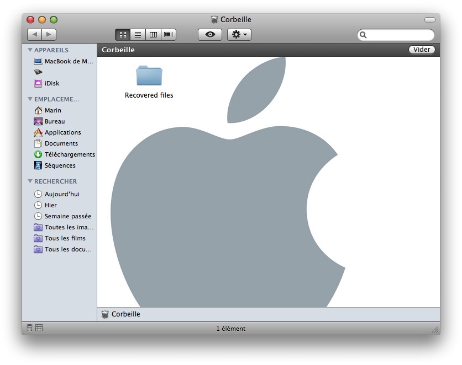
Task: Collapse the APPAREILS section
Action: point(30,50)
